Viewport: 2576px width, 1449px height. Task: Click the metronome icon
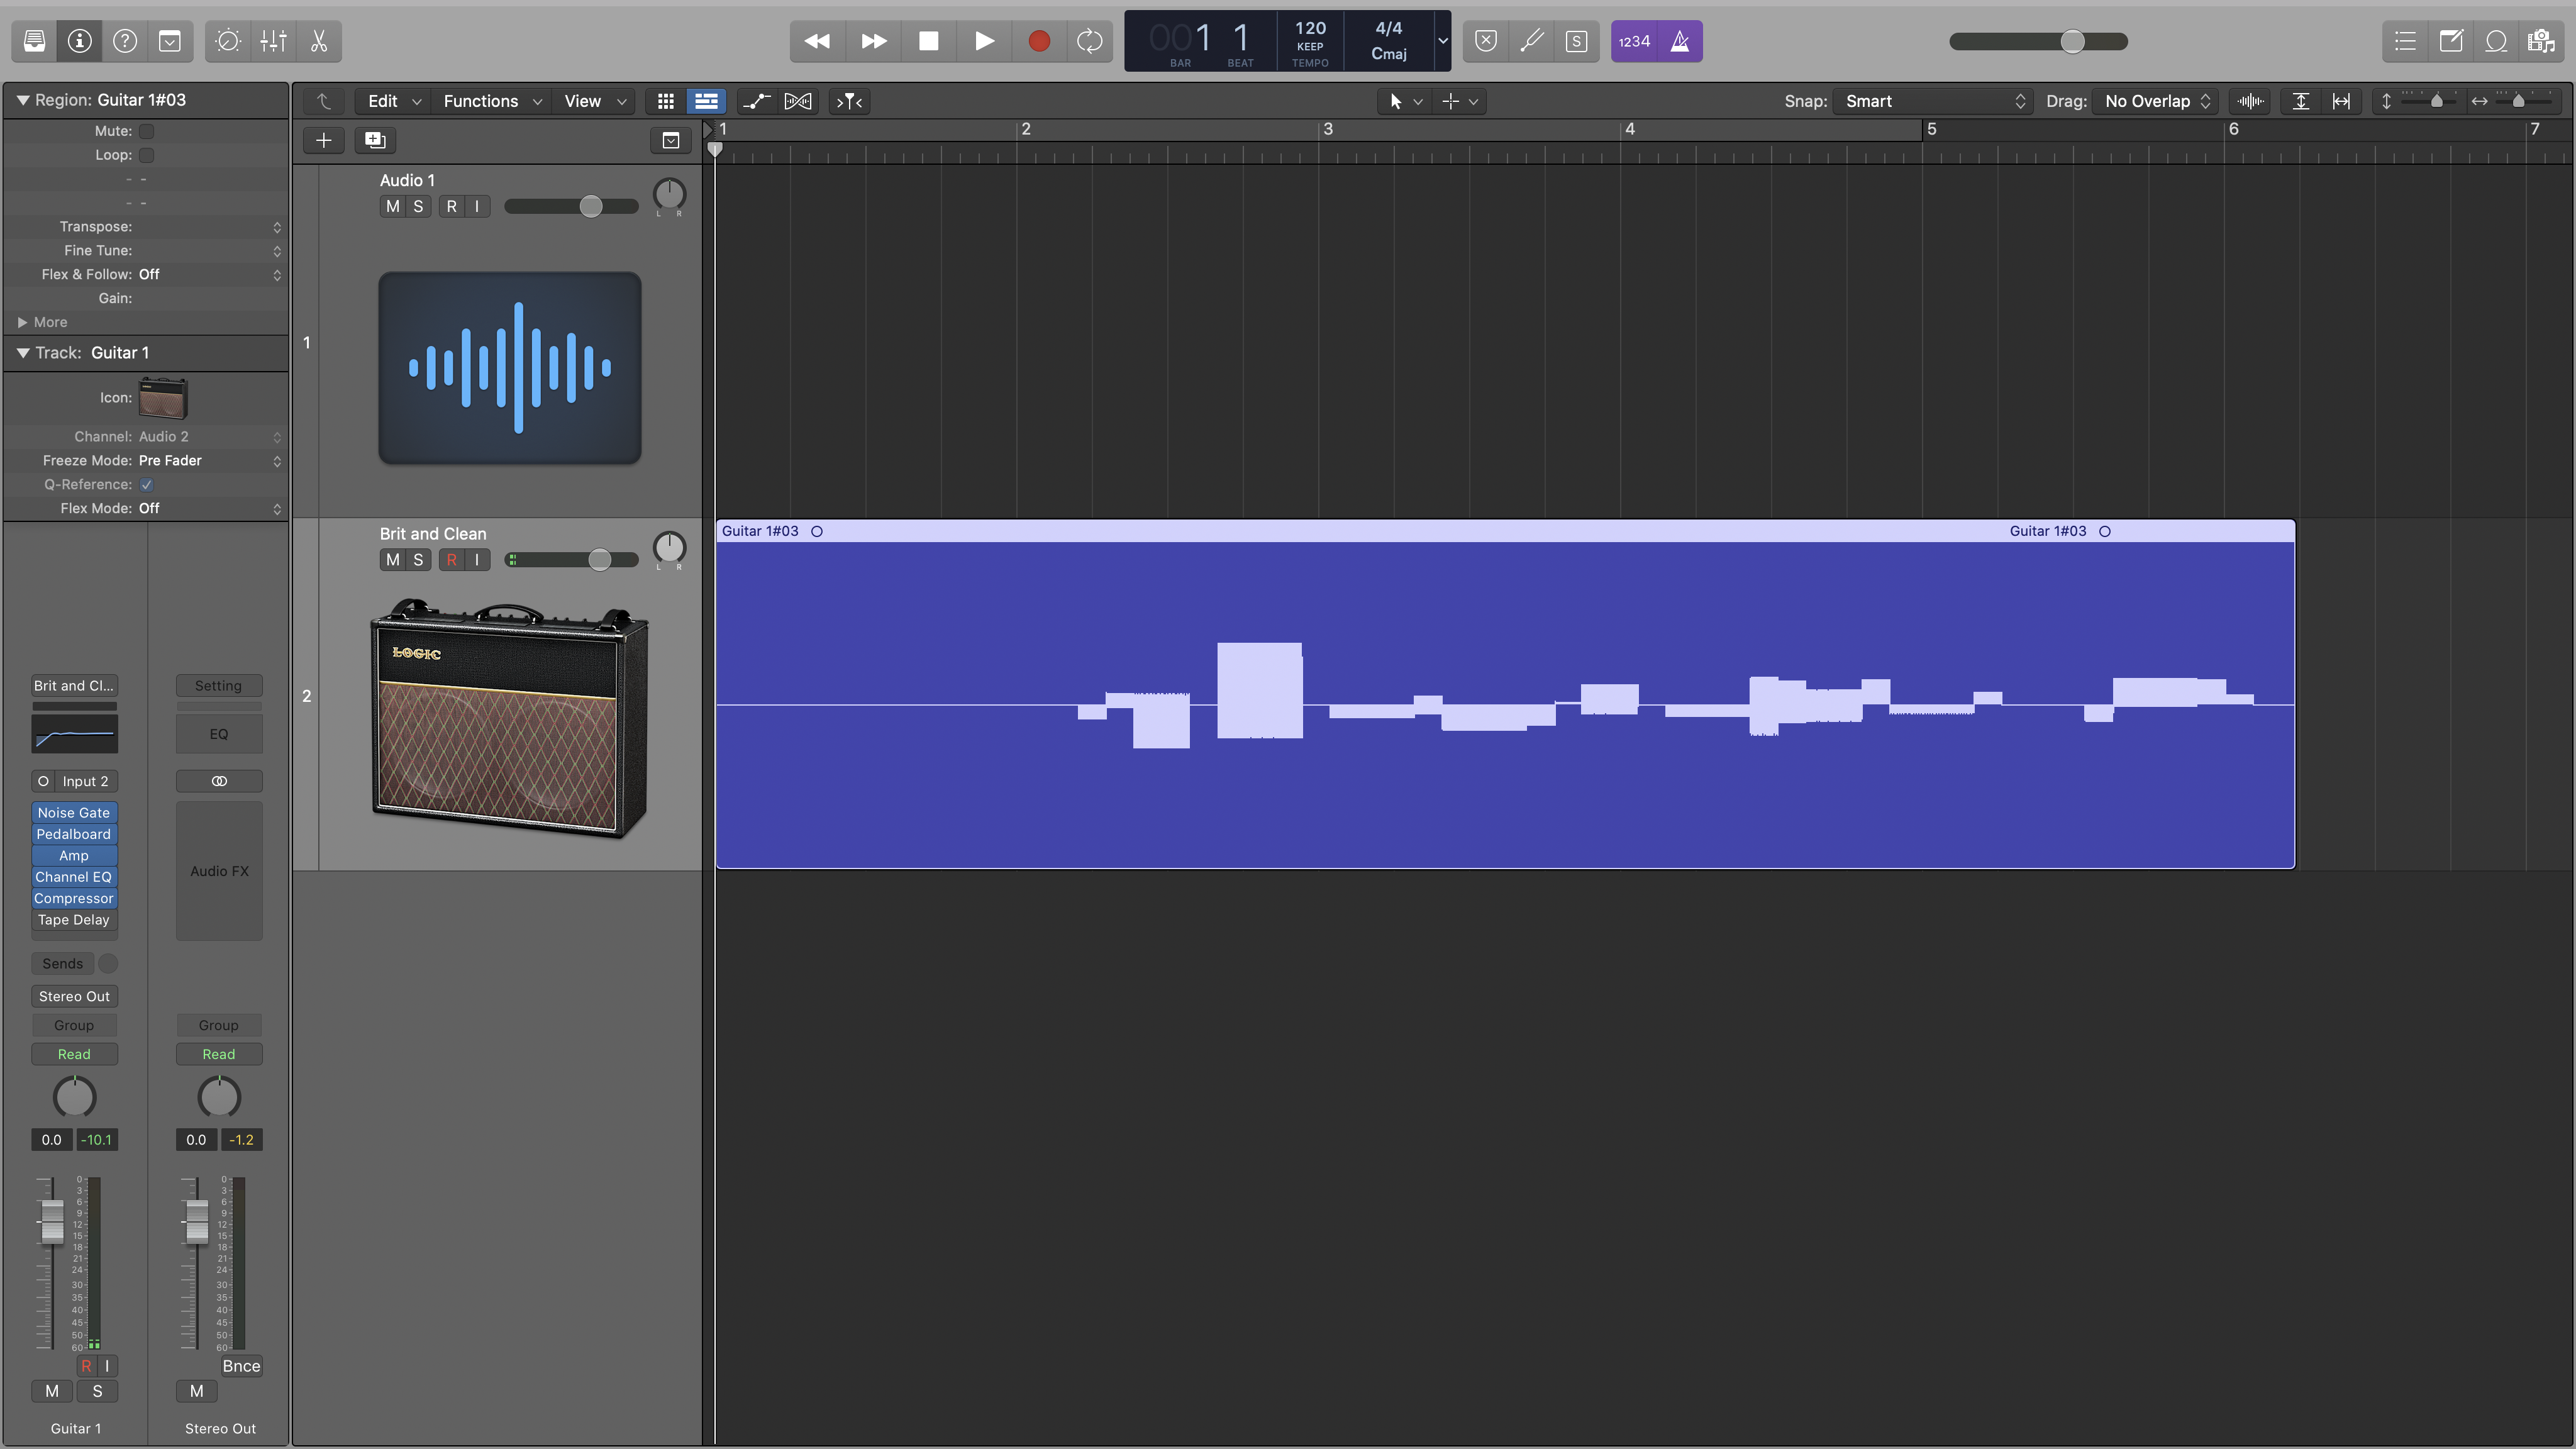click(x=1680, y=41)
